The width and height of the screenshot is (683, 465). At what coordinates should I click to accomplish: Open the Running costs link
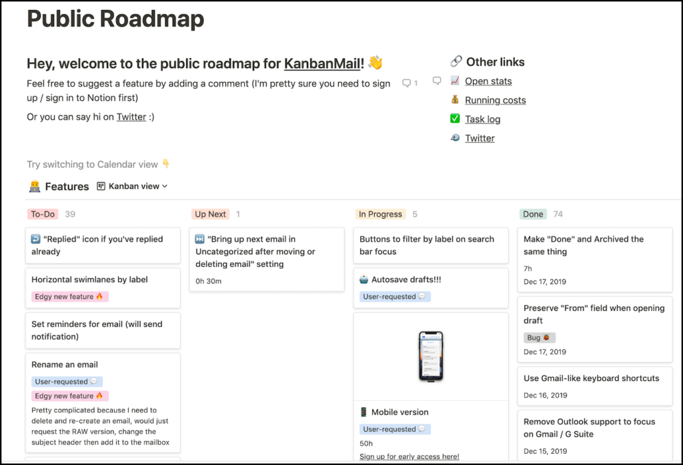pyautogui.click(x=496, y=100)
